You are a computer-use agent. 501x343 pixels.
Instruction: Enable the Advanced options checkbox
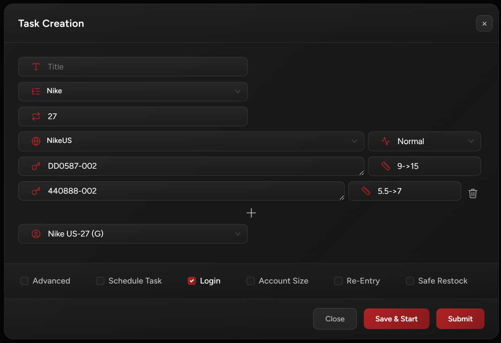[24, 281]
